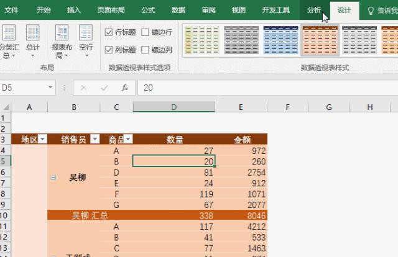Open the 地区 filter dropdown

tap(43, 139)
